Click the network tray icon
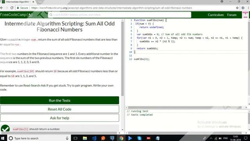250x141 pixels. coord(216,138)
